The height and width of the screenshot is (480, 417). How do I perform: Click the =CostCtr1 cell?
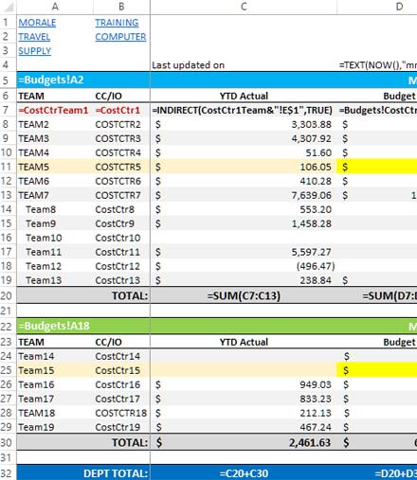pos(121,111)
